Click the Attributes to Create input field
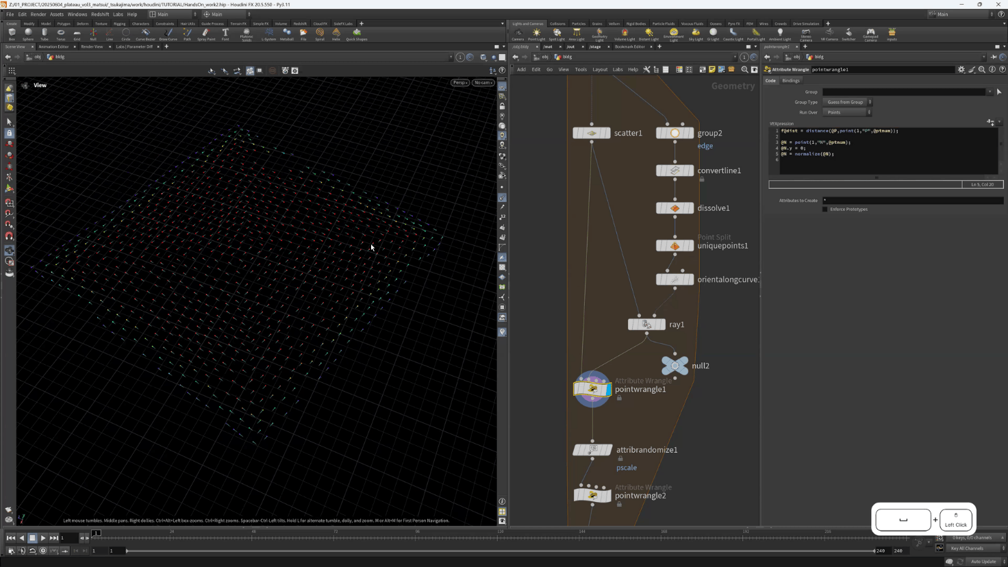Image resolution: width=1008 pixels, height=567 pixels. (x=911, y=201)
